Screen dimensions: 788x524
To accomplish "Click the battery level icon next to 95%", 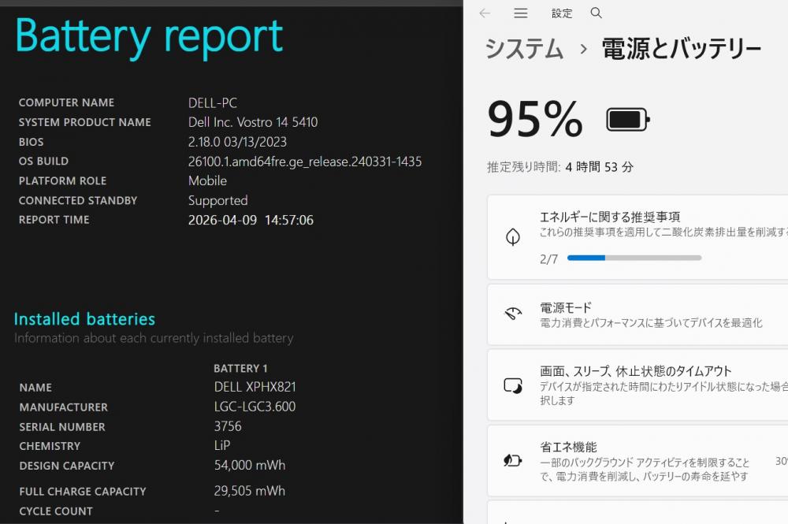I will 628,120.
